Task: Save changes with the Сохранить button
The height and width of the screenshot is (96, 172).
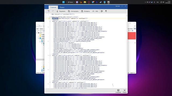Action: click(x=118, y=91)
